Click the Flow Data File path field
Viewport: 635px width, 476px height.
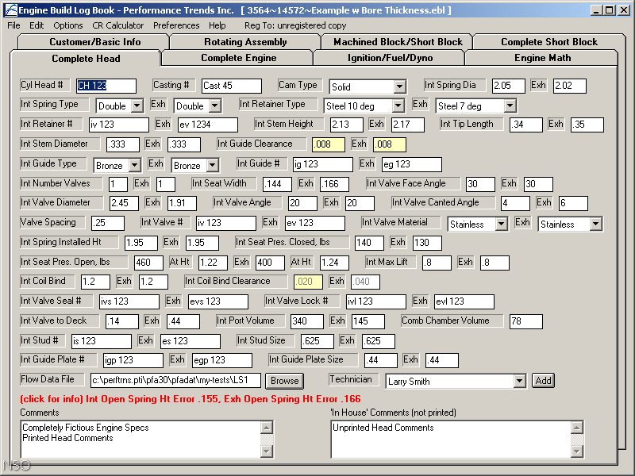point(175,380)
